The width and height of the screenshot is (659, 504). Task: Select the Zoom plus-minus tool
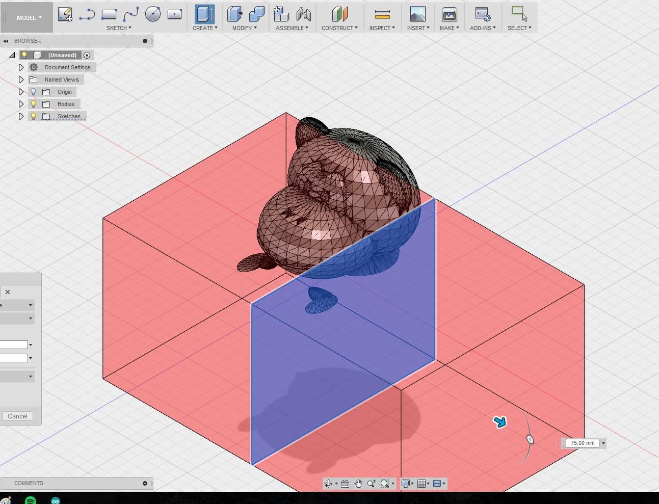click(x=372, y=484)
